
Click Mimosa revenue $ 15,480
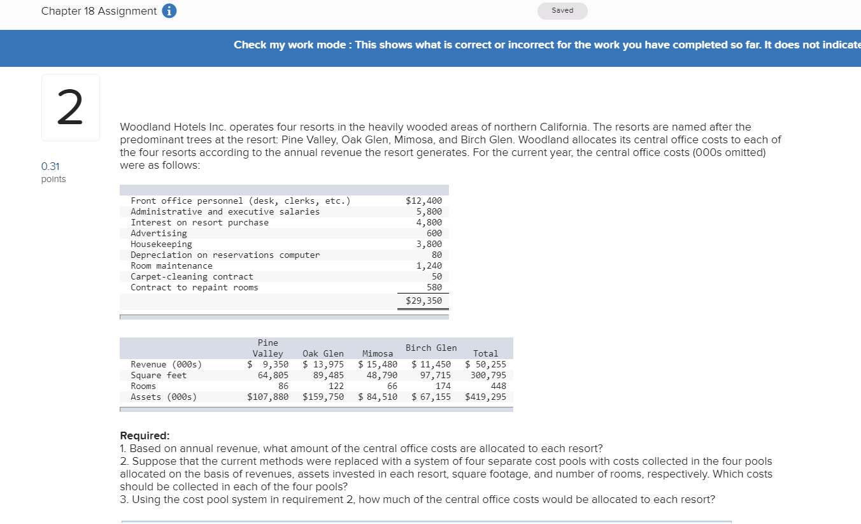378,364
